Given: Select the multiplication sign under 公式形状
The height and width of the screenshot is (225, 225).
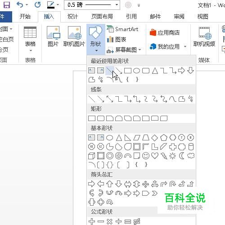Looking at the screenshot, I should (110, 221).
